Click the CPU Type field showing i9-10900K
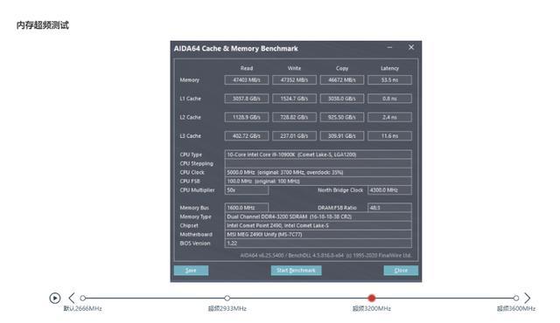This screenshot has width=560, height=323. point(318,155)
